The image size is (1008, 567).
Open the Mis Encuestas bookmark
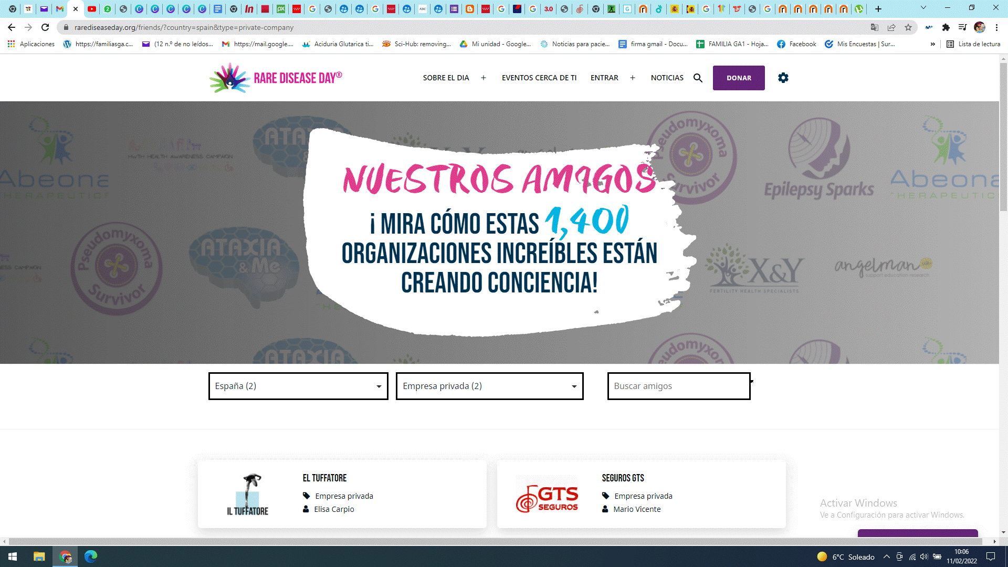pos(860,44)
